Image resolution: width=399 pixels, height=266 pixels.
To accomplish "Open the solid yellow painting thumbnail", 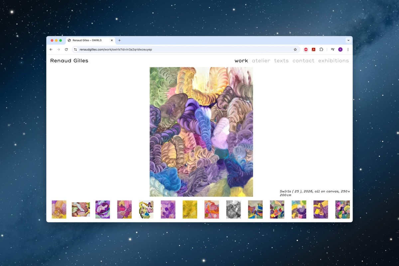I will (x=190, y=209).
